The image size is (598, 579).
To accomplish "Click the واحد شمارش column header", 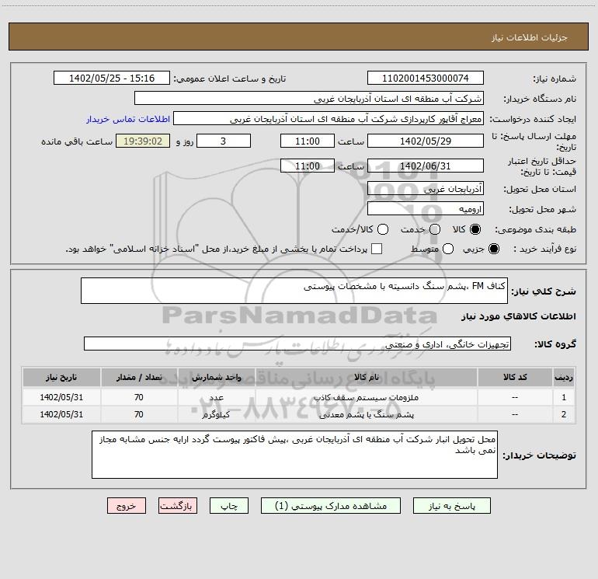I will [216, 377].
